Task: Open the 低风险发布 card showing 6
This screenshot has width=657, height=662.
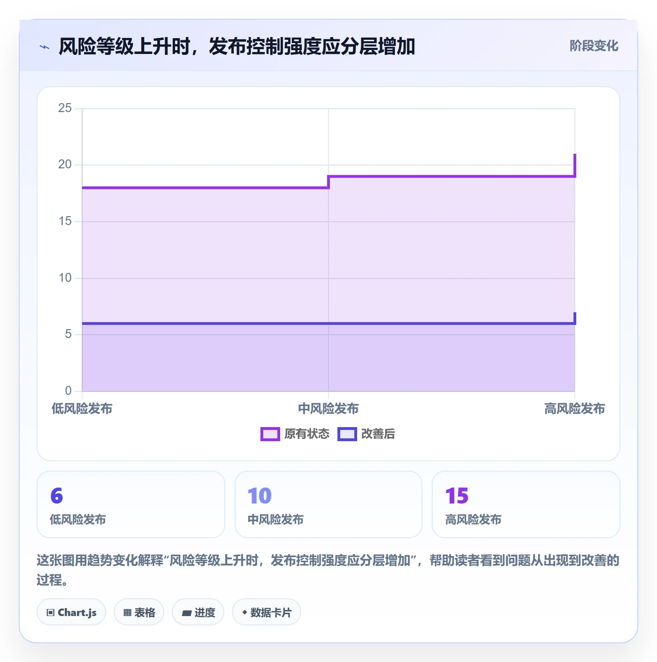Action: click(x=131, y=504)
